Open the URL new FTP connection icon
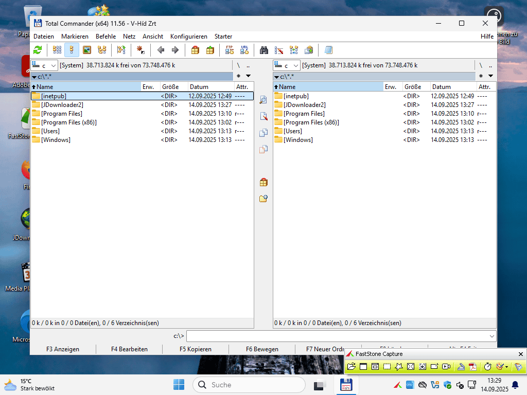 click(244, 50)
